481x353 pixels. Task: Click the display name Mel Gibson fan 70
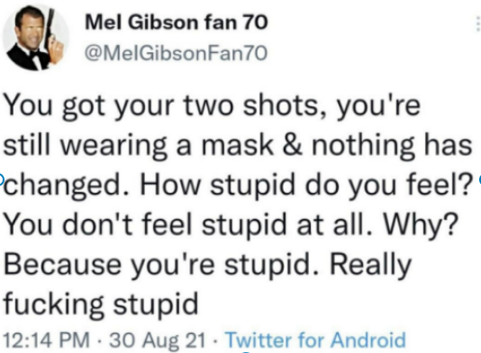[x=177, y=23]
